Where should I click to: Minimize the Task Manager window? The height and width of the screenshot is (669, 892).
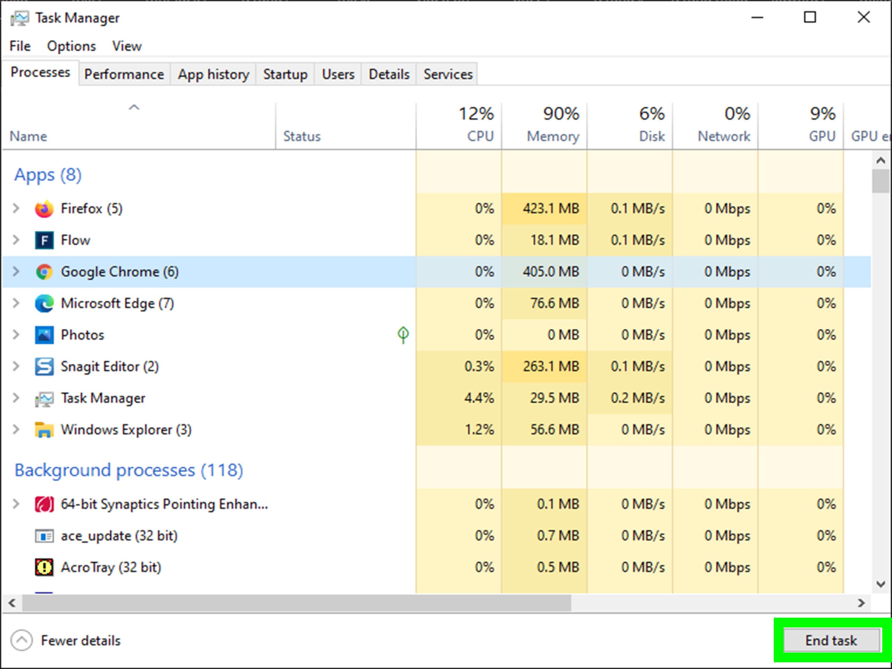(757, 17)
